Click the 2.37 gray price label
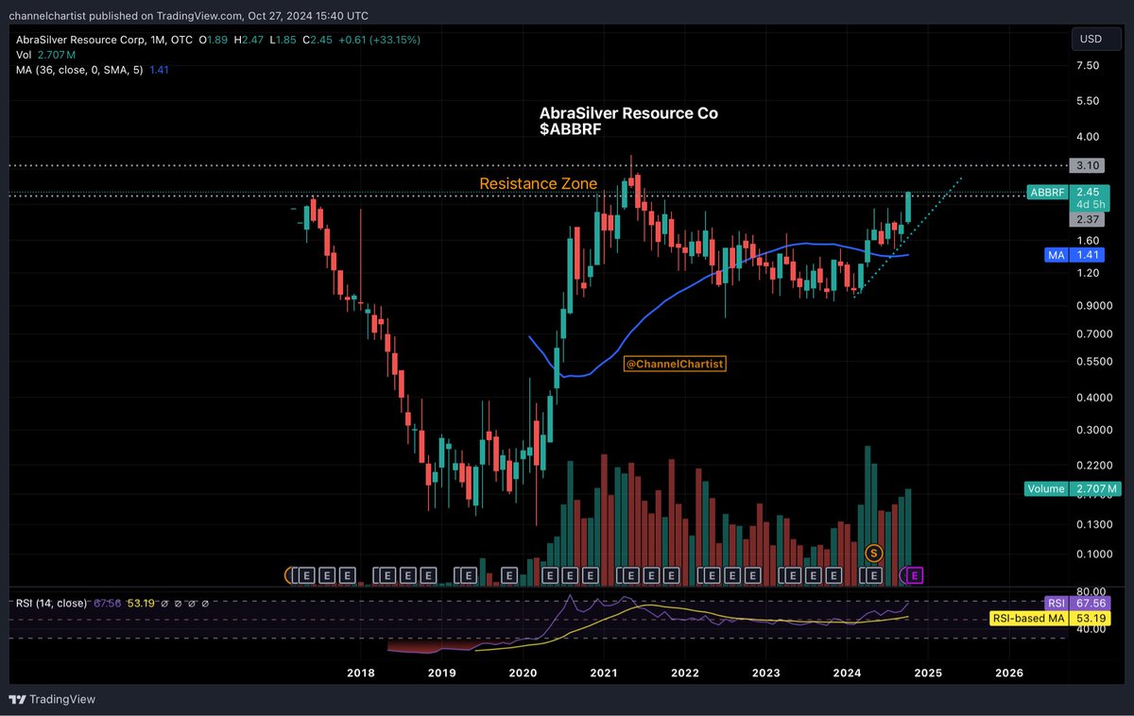This screenshot has width=1134, height=716. (1089, 219)
